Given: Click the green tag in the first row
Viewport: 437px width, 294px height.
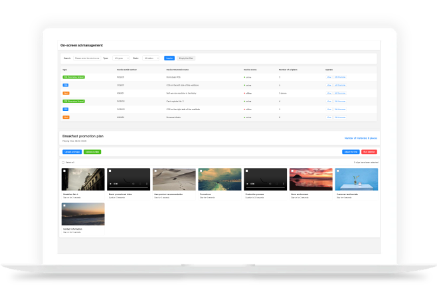Looking at the screenshot, I should point(74,78).
